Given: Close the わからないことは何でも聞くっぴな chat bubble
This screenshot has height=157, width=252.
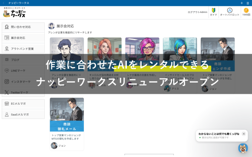Looking at the screenshot, I should click(244, 134).
